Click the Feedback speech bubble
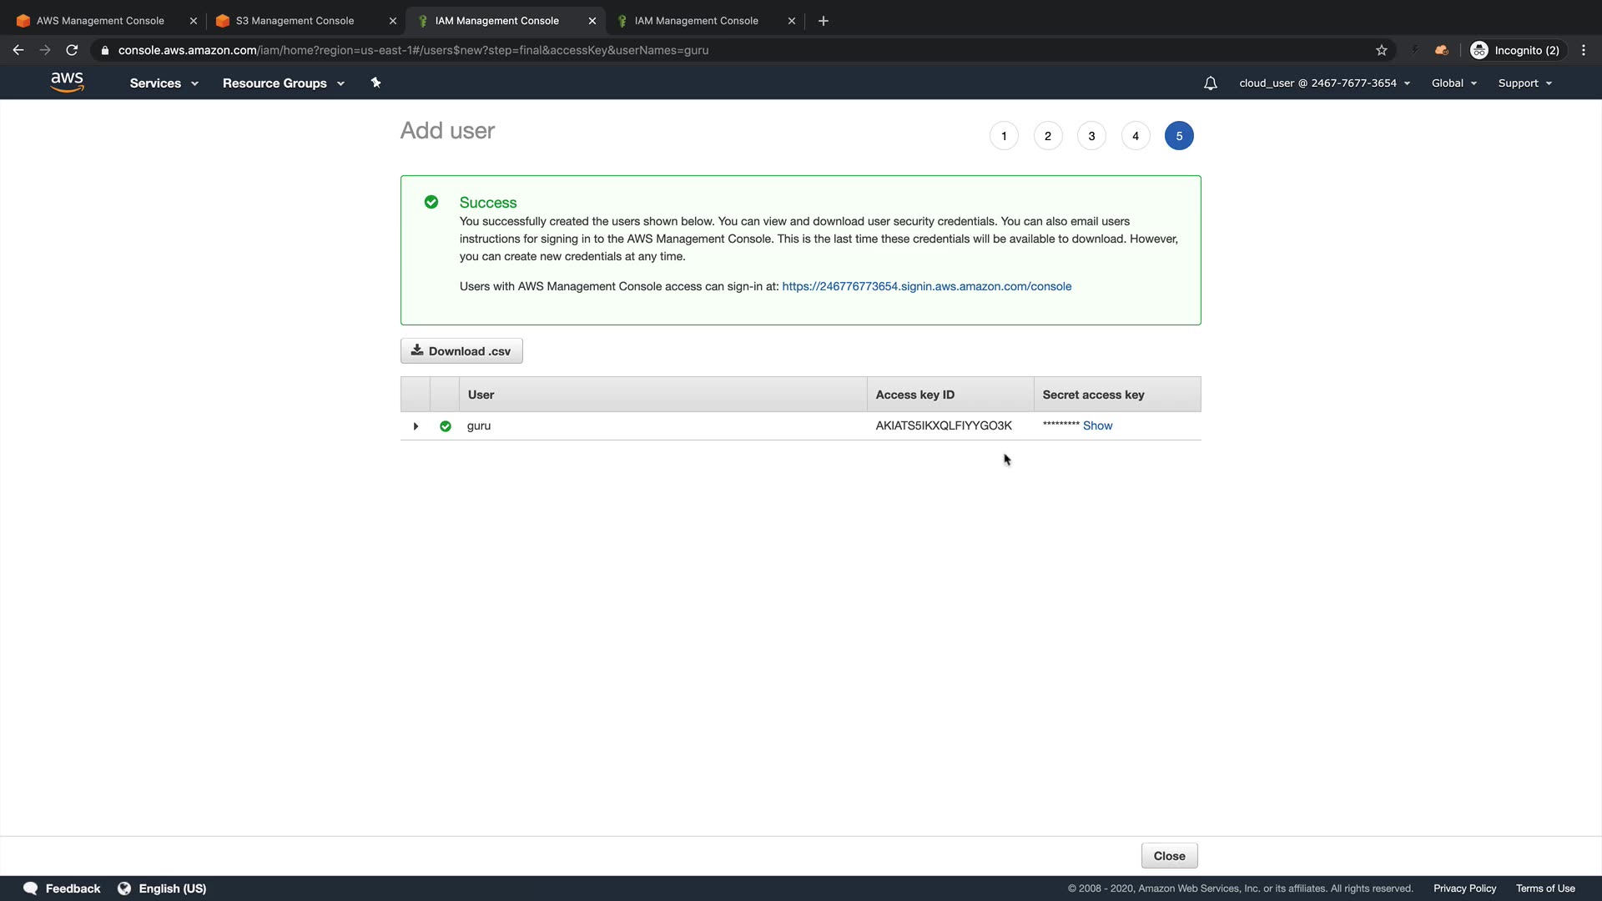 point(31,888)
